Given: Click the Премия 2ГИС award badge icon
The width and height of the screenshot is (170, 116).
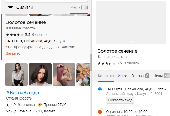Looking at the screenshot, I should [40, 105].
